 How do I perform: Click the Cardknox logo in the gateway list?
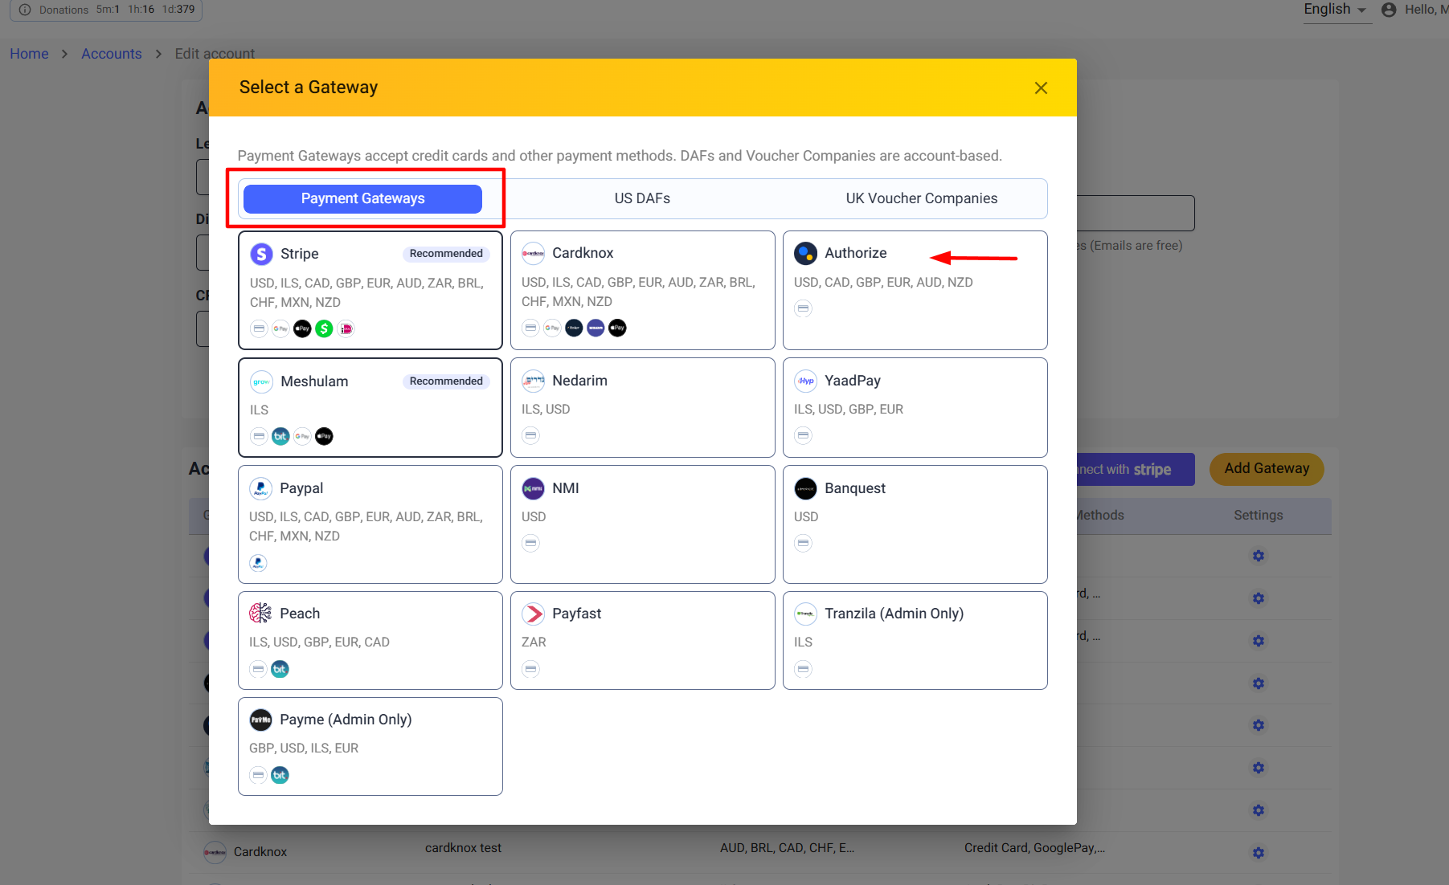(x=533, y=253)
